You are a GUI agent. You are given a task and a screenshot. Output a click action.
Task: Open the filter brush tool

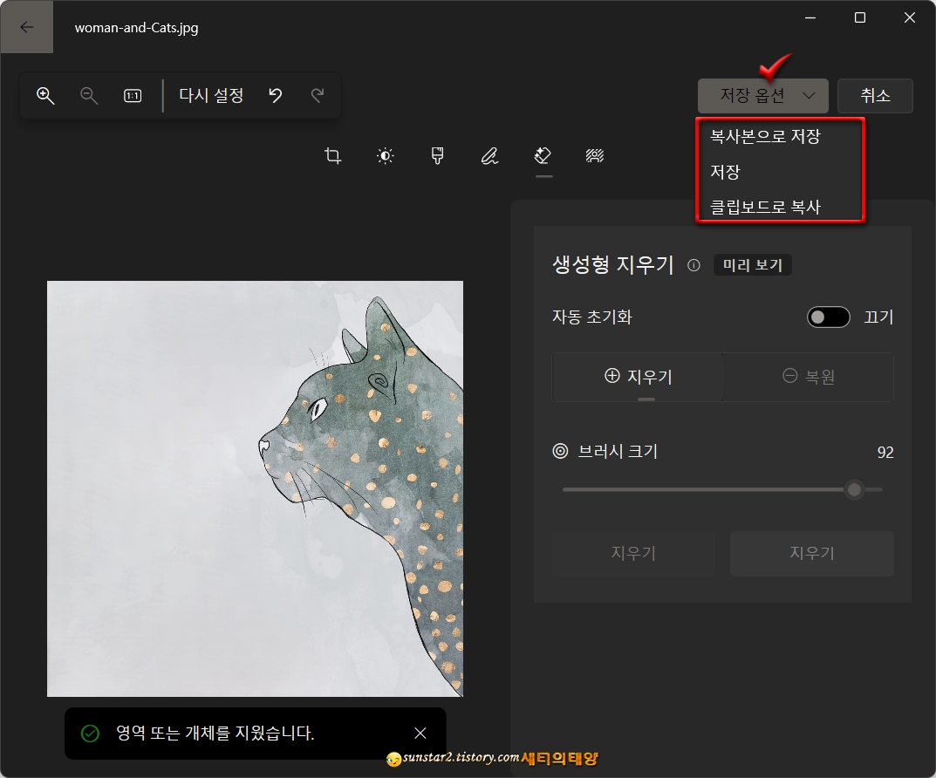click(438, 156)
